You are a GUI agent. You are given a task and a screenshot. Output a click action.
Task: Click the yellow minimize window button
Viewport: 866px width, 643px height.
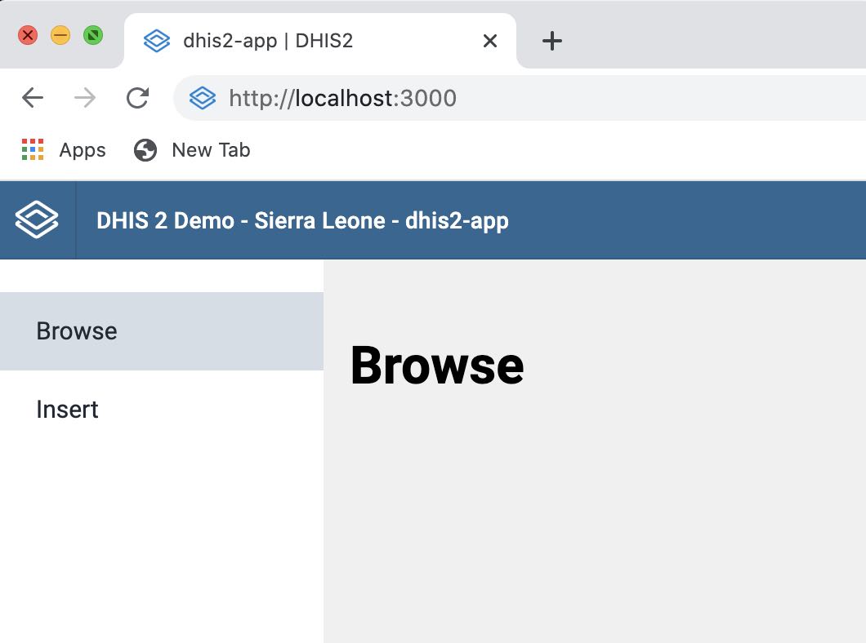click(x=60, y=35)
